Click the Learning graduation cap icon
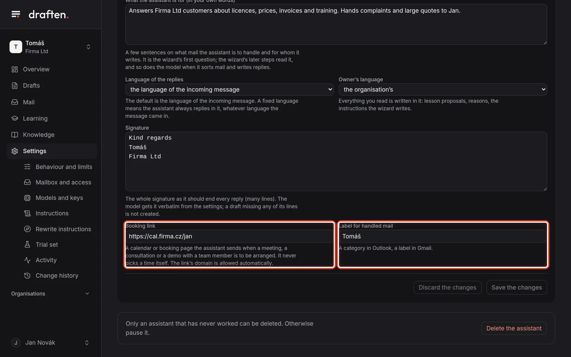This screenshot has height=357, width=571. pyautogui.click(x=15, y=118)
